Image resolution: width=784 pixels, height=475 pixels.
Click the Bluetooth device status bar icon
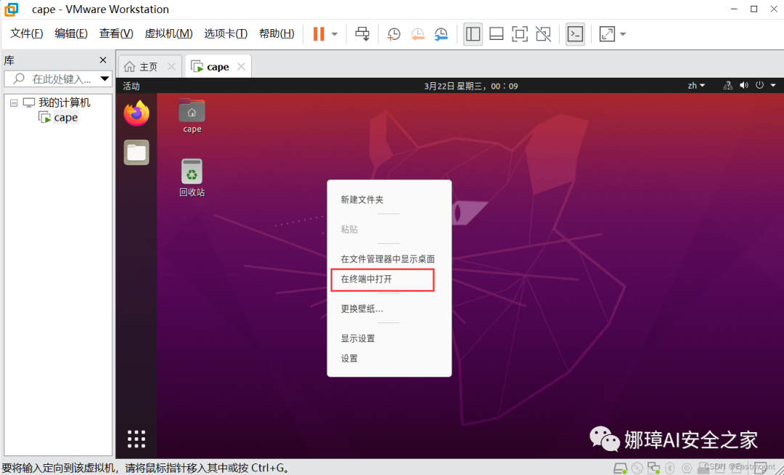click(x=670, y=468)
